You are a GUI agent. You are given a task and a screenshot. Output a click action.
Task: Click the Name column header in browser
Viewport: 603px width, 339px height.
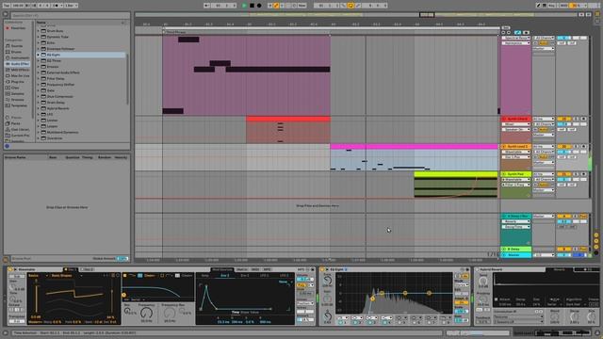(41, 23)
